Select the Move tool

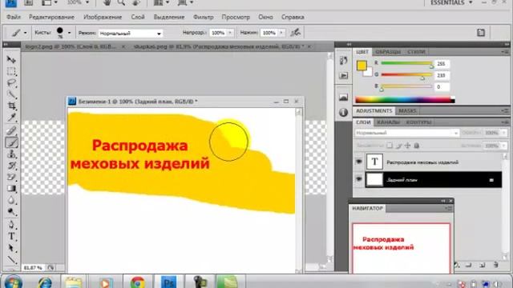[11, 59]
